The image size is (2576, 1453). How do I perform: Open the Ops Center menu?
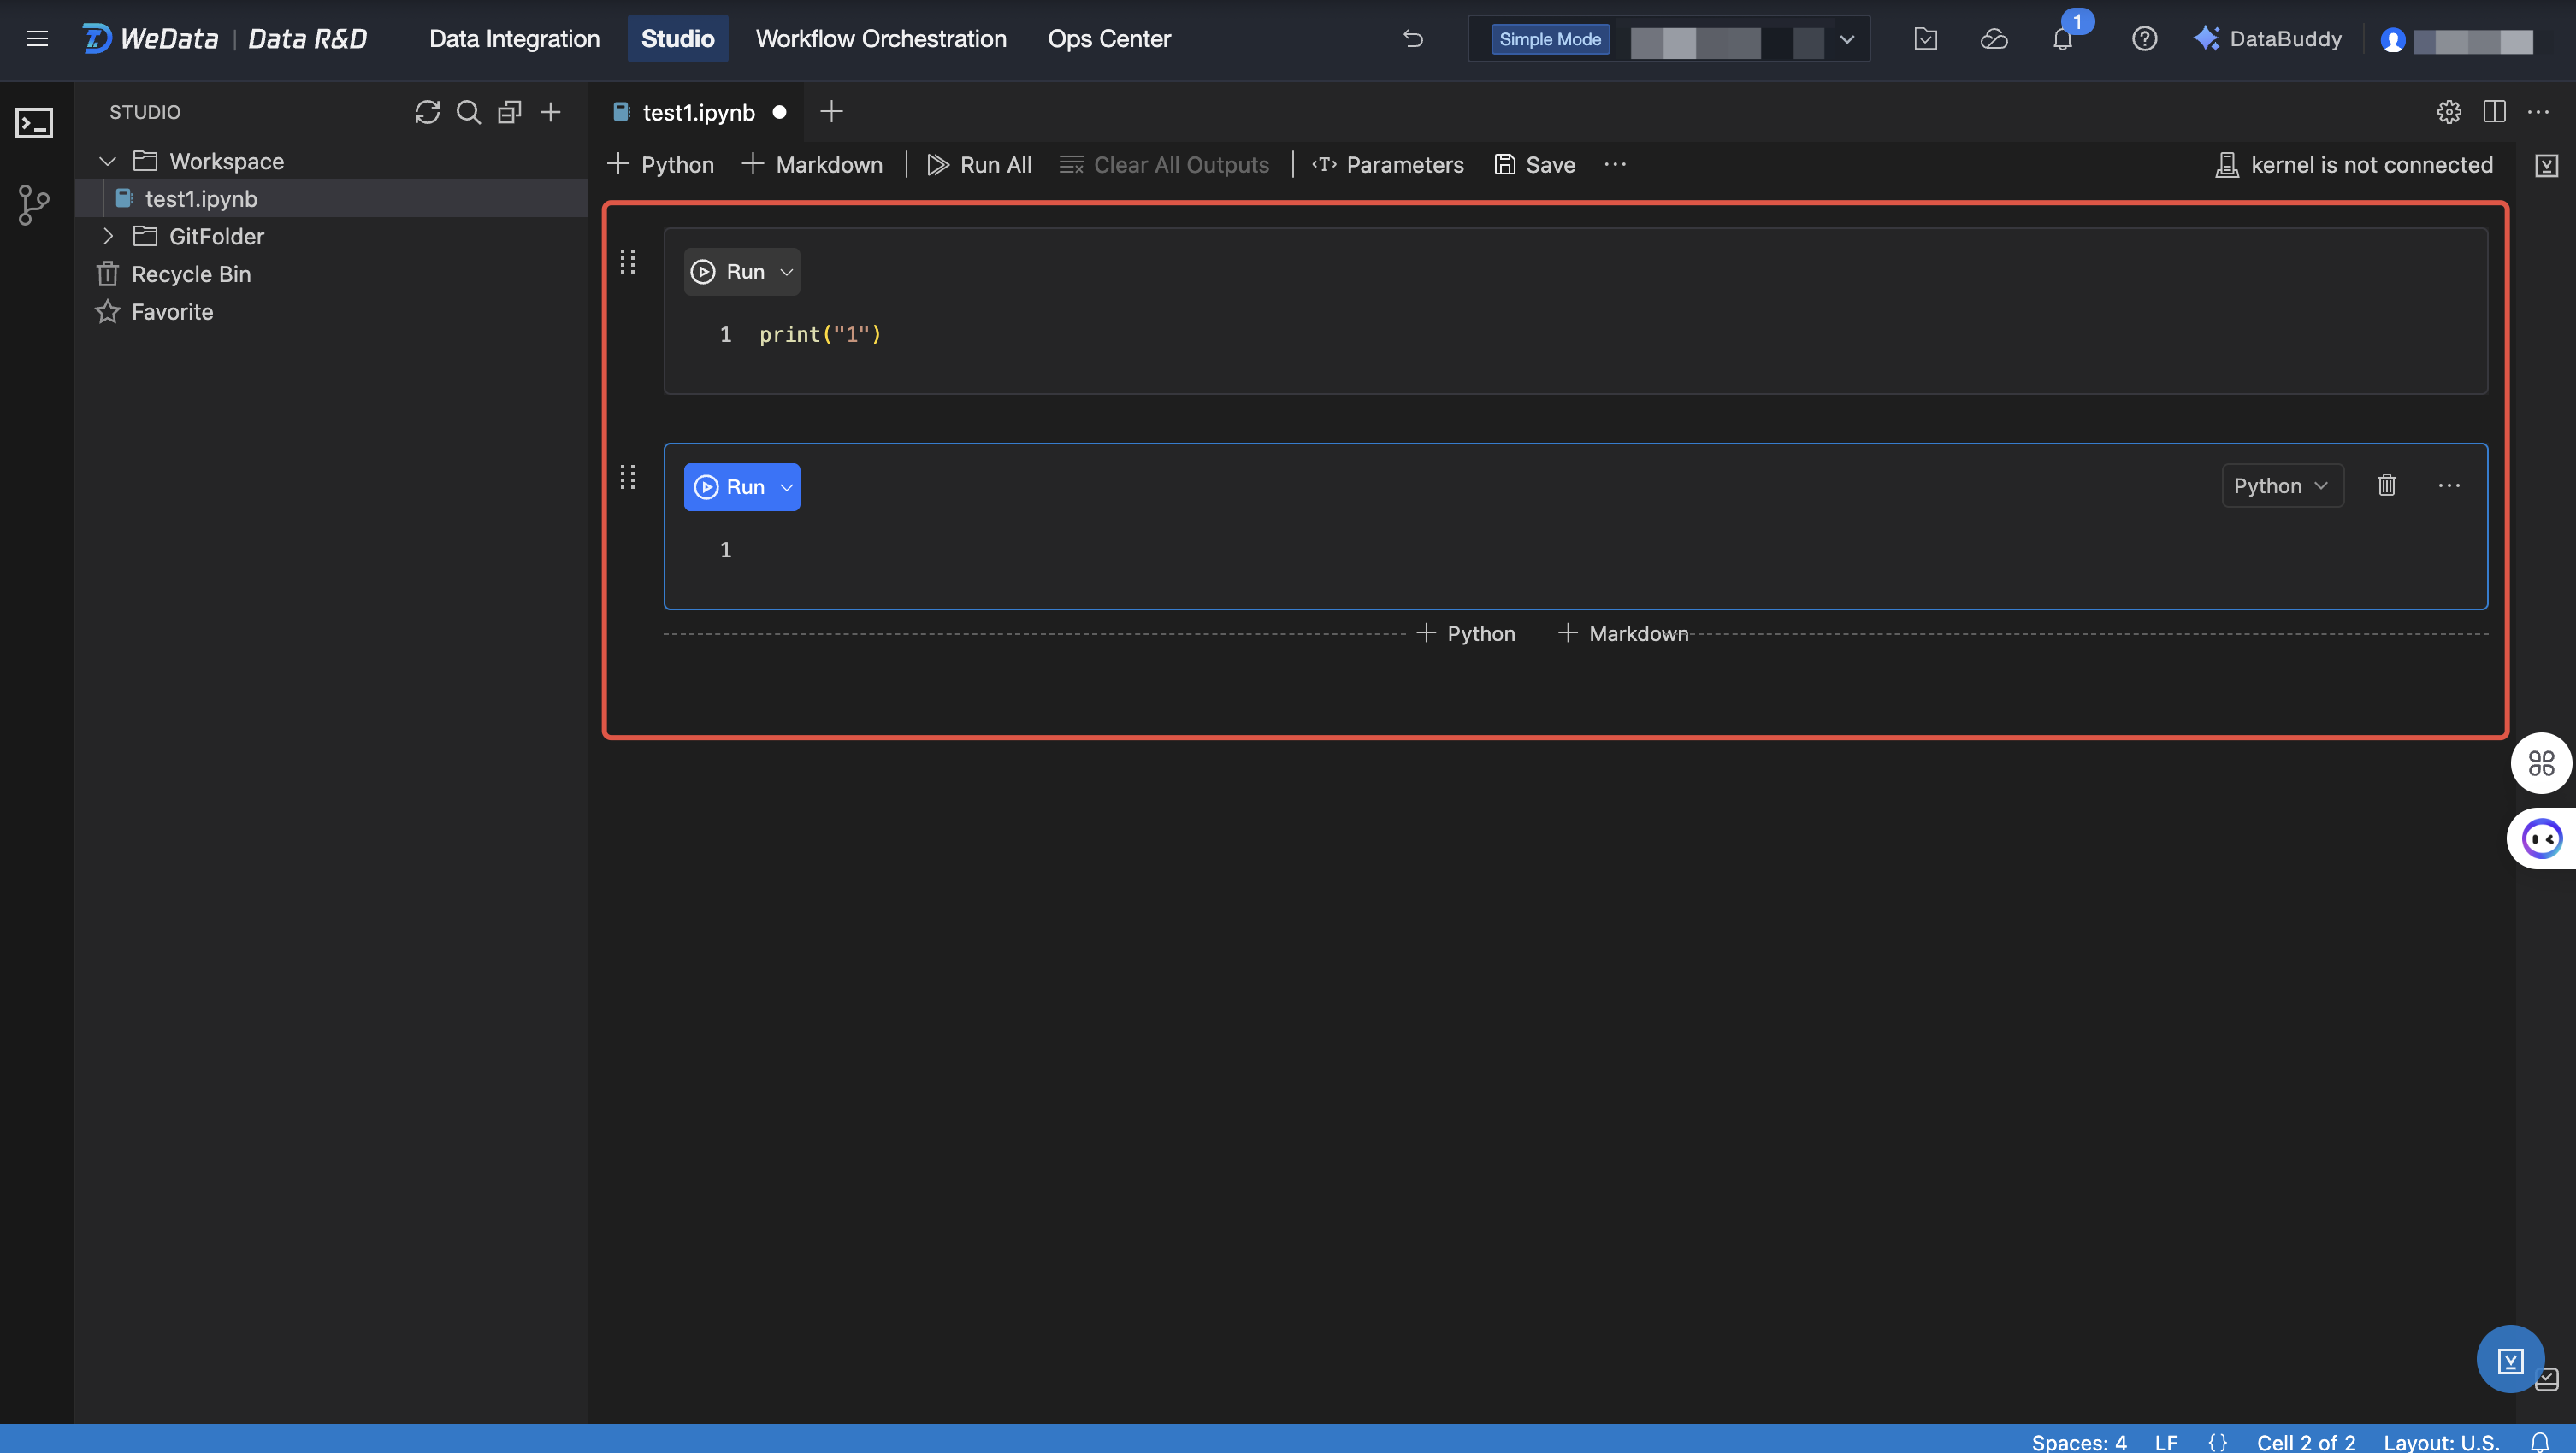(1108, 39)
